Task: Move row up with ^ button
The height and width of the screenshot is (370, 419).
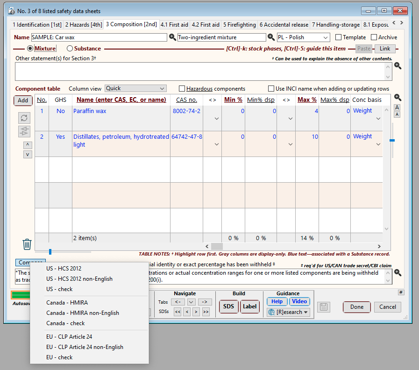Action: tap(28, 145)
